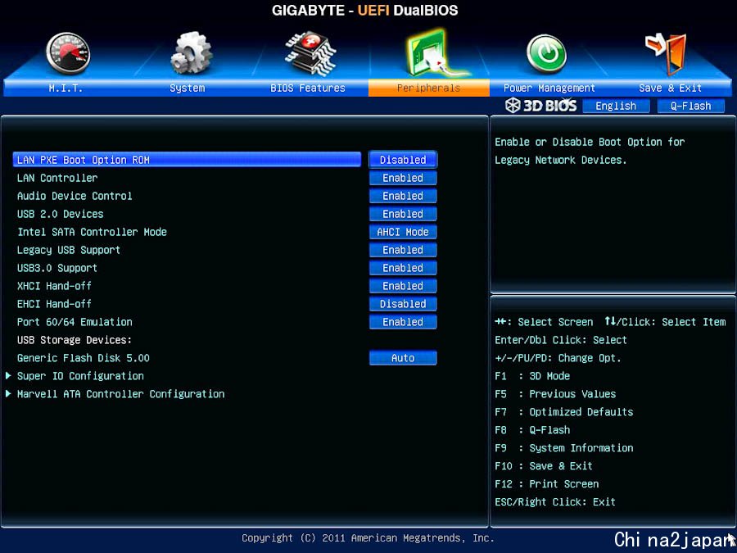Click the M.I.T. speedometer icon
This screenshot has width=737, height=553.
68,53
